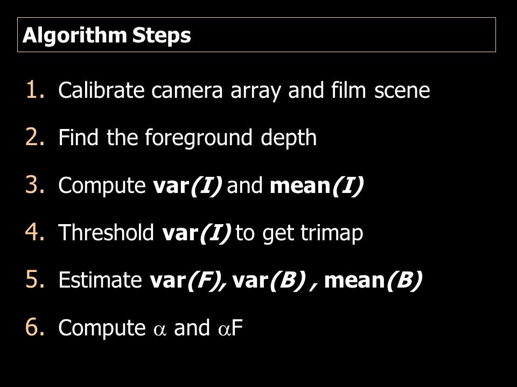Click the word Compute in step 6
Image resolution: width=517 pixels, height=387 pixels.
102,329
